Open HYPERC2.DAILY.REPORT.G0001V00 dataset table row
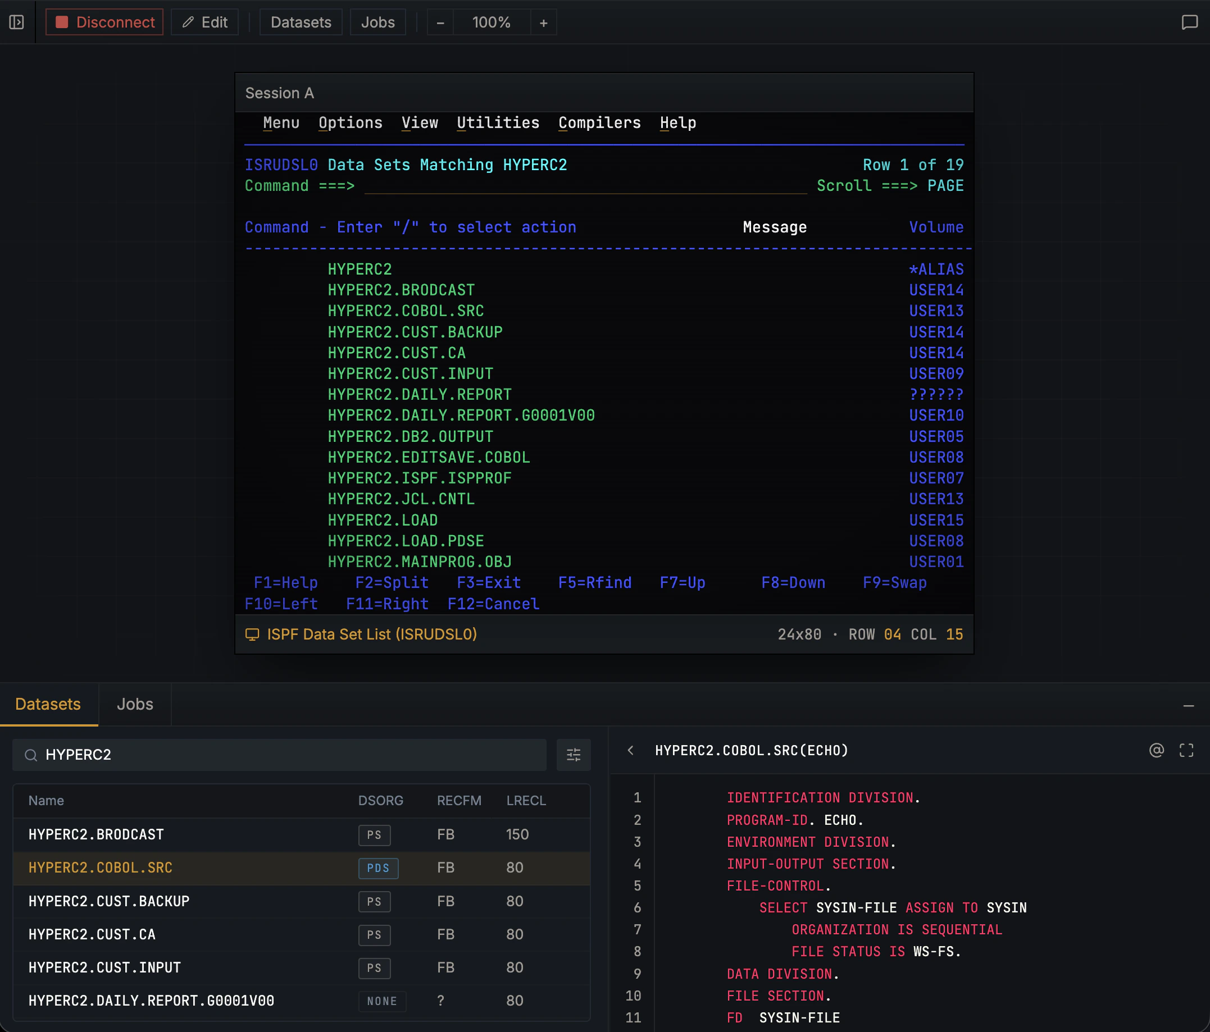 [x=301, y=1001]
